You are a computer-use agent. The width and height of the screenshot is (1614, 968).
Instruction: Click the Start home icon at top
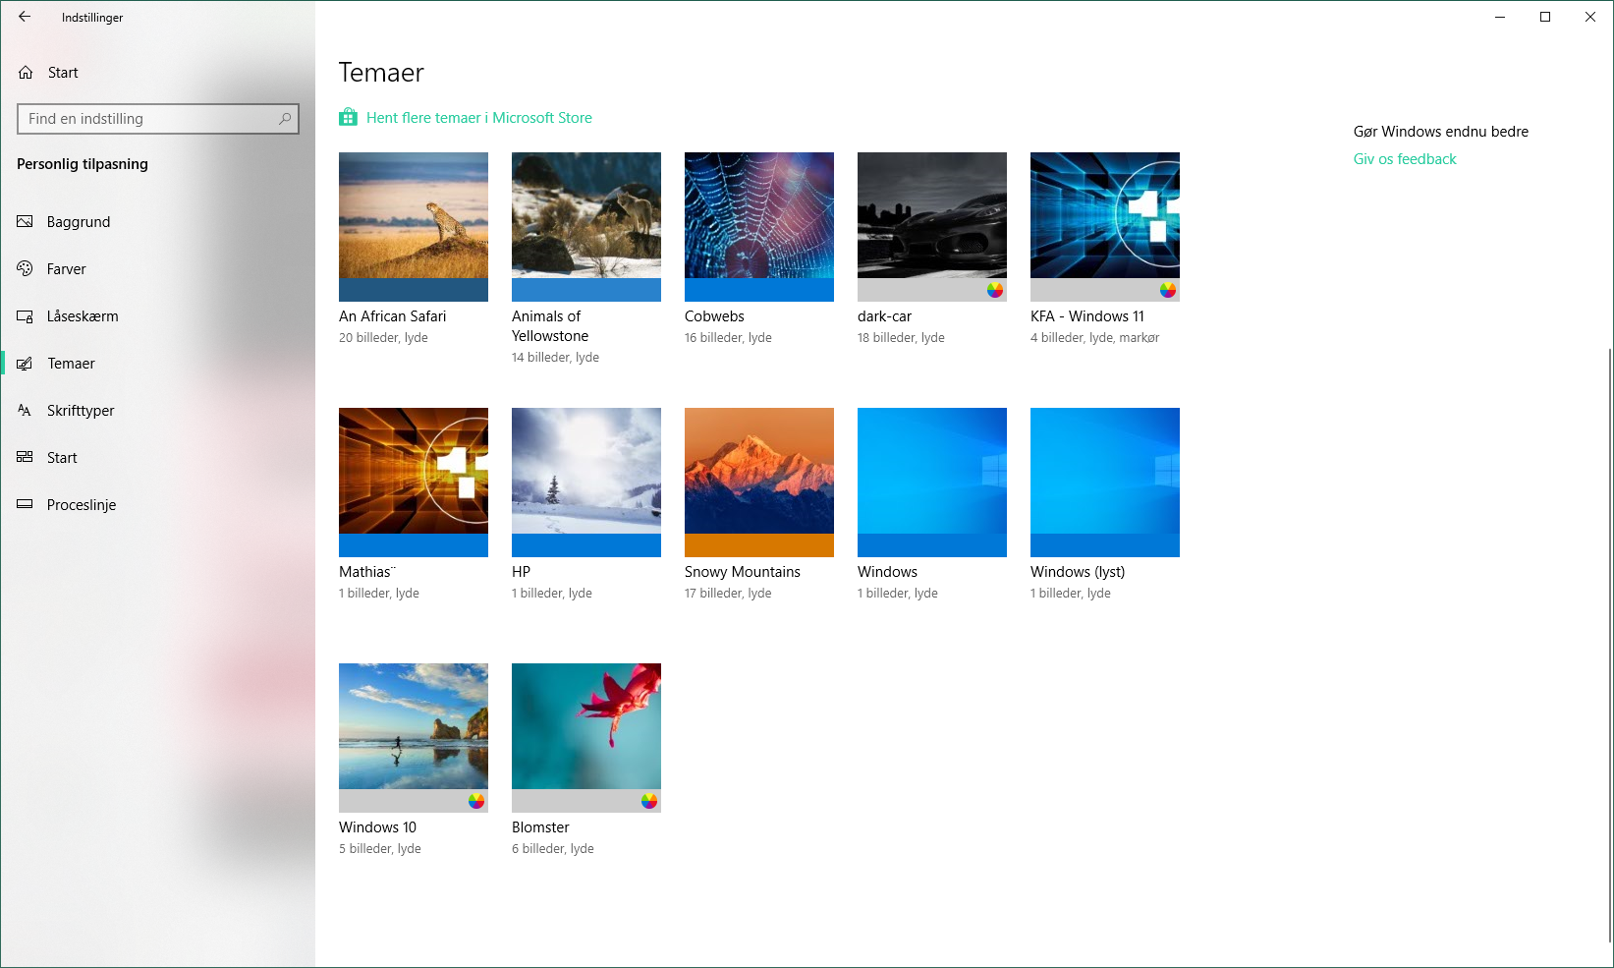tap(25, 72)
